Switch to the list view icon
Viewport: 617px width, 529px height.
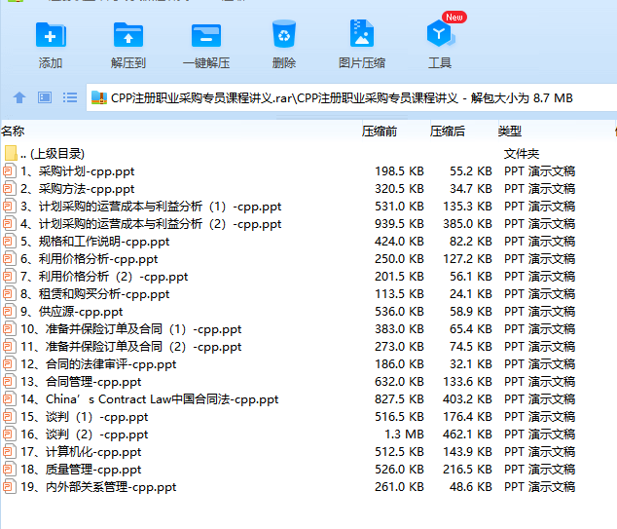tap(70, 97)
